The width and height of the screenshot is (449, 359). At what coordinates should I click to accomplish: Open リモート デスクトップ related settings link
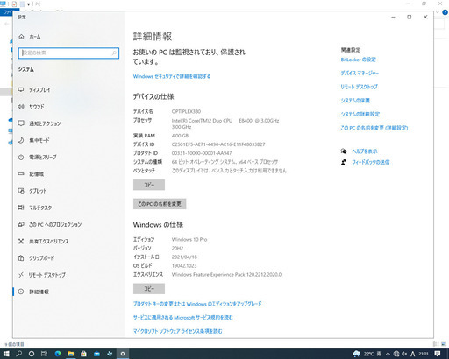(x=359, y=87)
